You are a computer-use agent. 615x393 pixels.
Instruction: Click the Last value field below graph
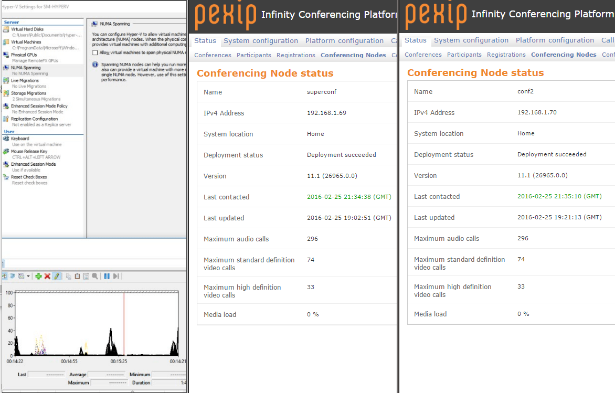tap(47, 375)
